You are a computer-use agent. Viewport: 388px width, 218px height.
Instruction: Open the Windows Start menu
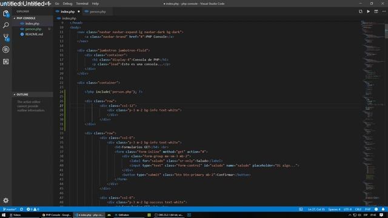[4, 215]
